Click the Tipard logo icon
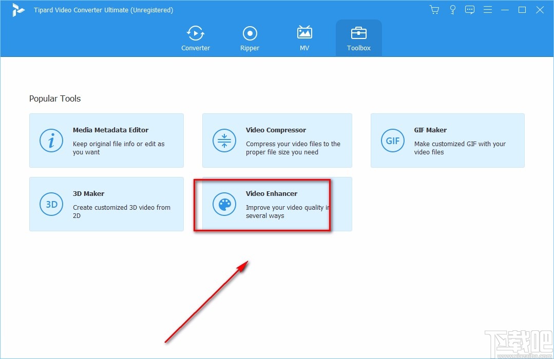 17,10
